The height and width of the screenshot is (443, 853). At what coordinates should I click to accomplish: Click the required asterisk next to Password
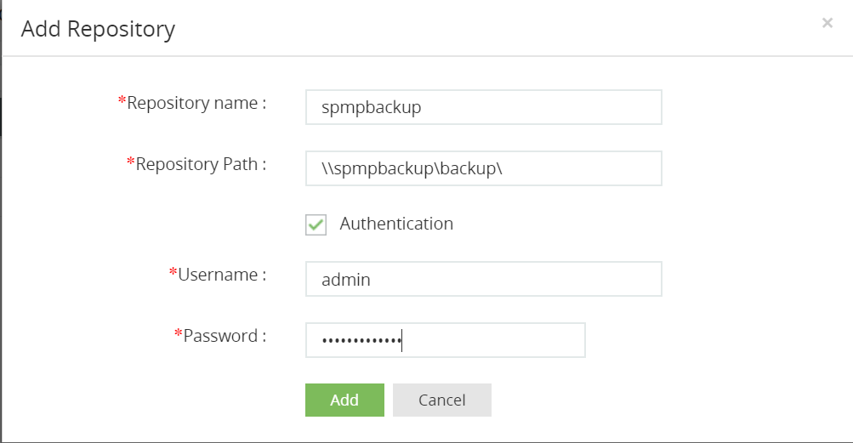[178, 334]
